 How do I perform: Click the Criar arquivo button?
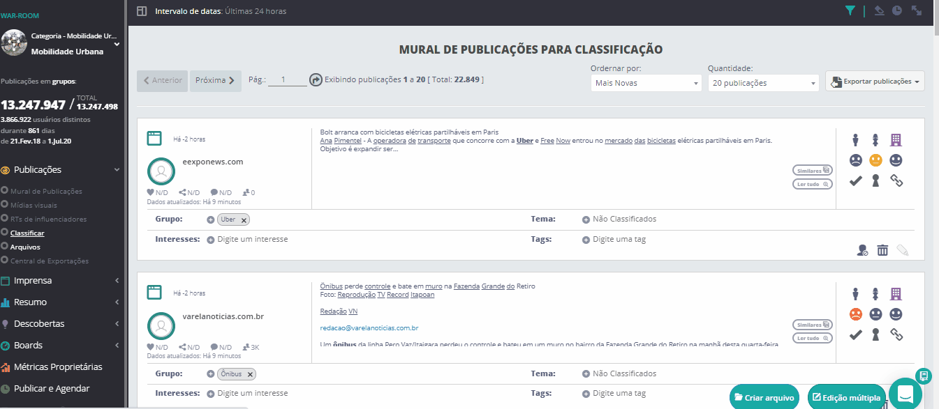(764, 398)
